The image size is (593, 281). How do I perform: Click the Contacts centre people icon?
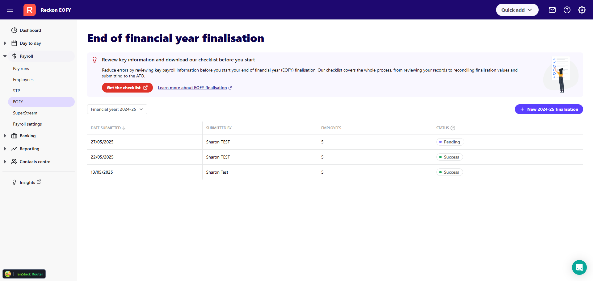pyautogui.click(x=14, y=162)
